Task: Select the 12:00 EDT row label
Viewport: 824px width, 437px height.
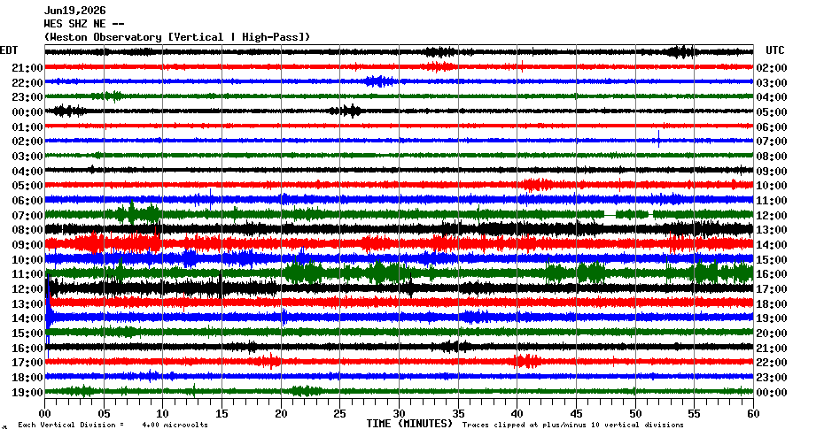Action: tap(27, 289)
